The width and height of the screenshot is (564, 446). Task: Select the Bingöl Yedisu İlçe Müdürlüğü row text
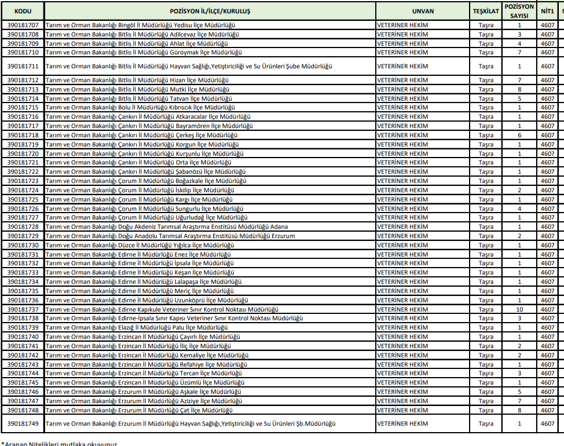coord(140,25)
